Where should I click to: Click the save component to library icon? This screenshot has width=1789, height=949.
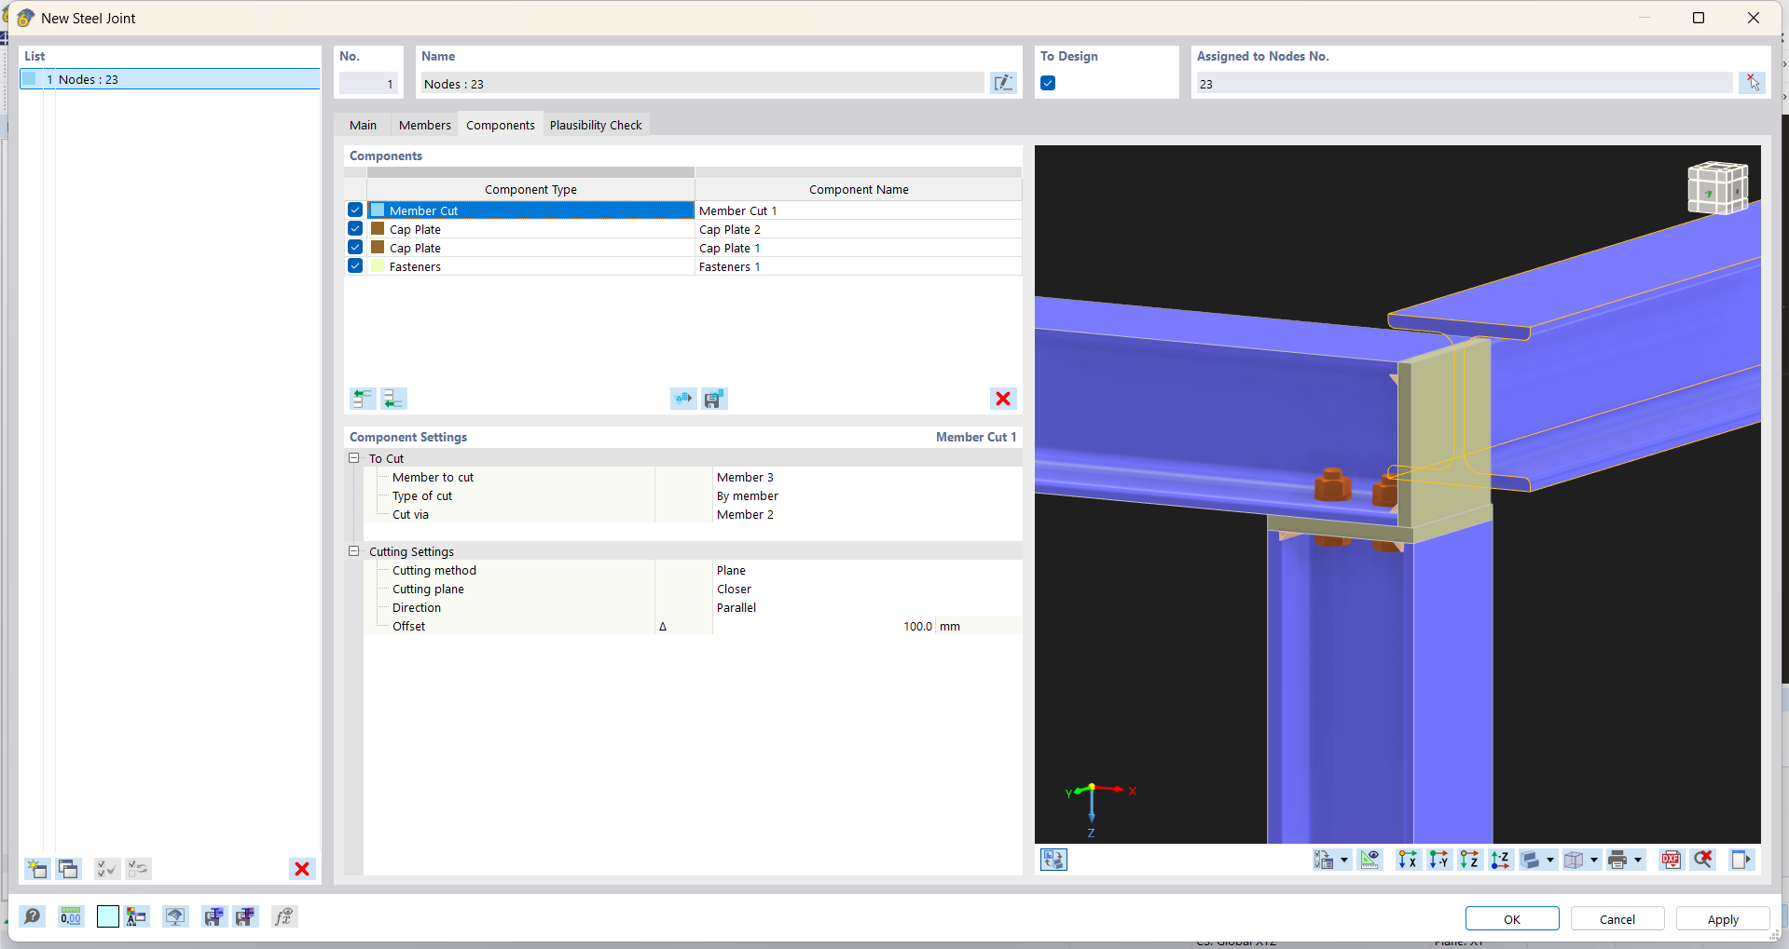point(714,399)
